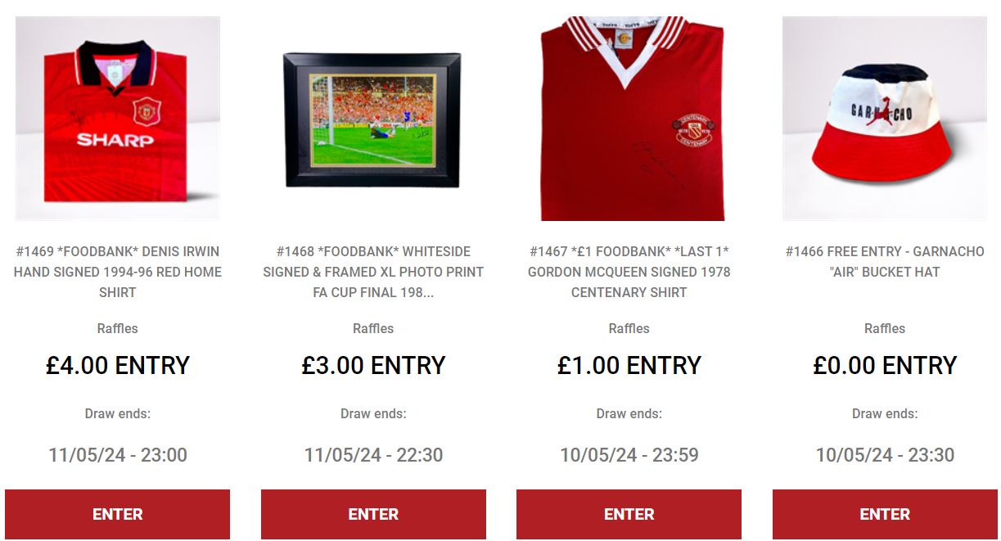Click the £0.00 ENTRY price text
Viewport: 1001px width, 541px height.
coord(885,365)
